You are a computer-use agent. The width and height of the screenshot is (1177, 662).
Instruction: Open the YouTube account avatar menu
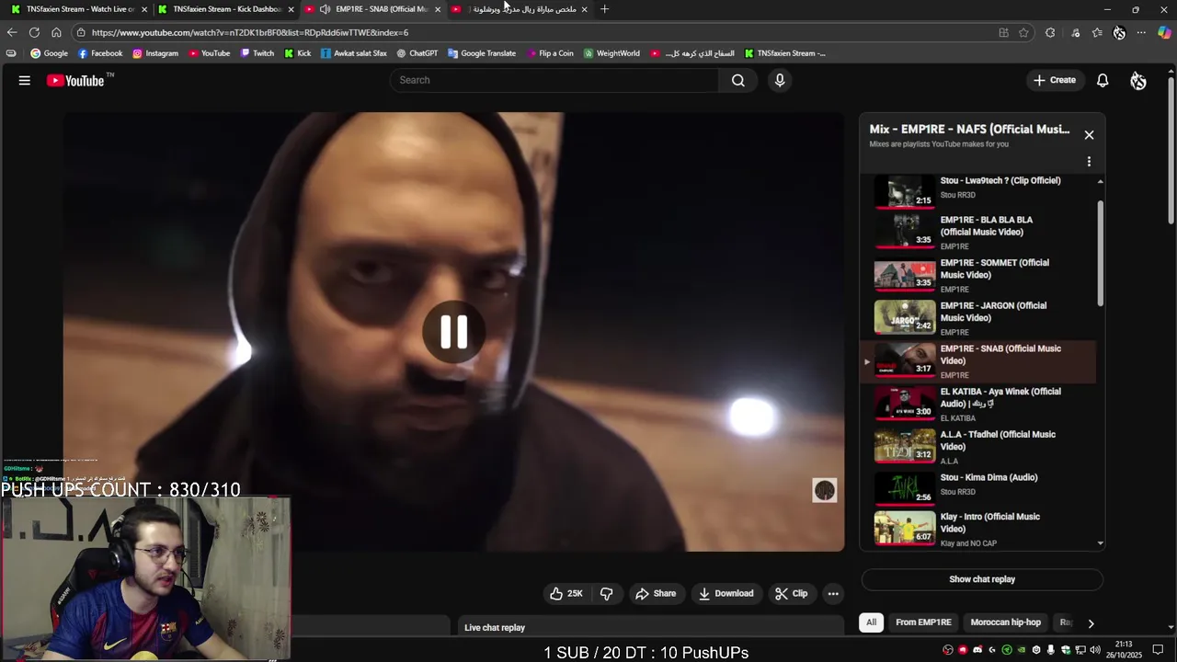point(1138,81)
